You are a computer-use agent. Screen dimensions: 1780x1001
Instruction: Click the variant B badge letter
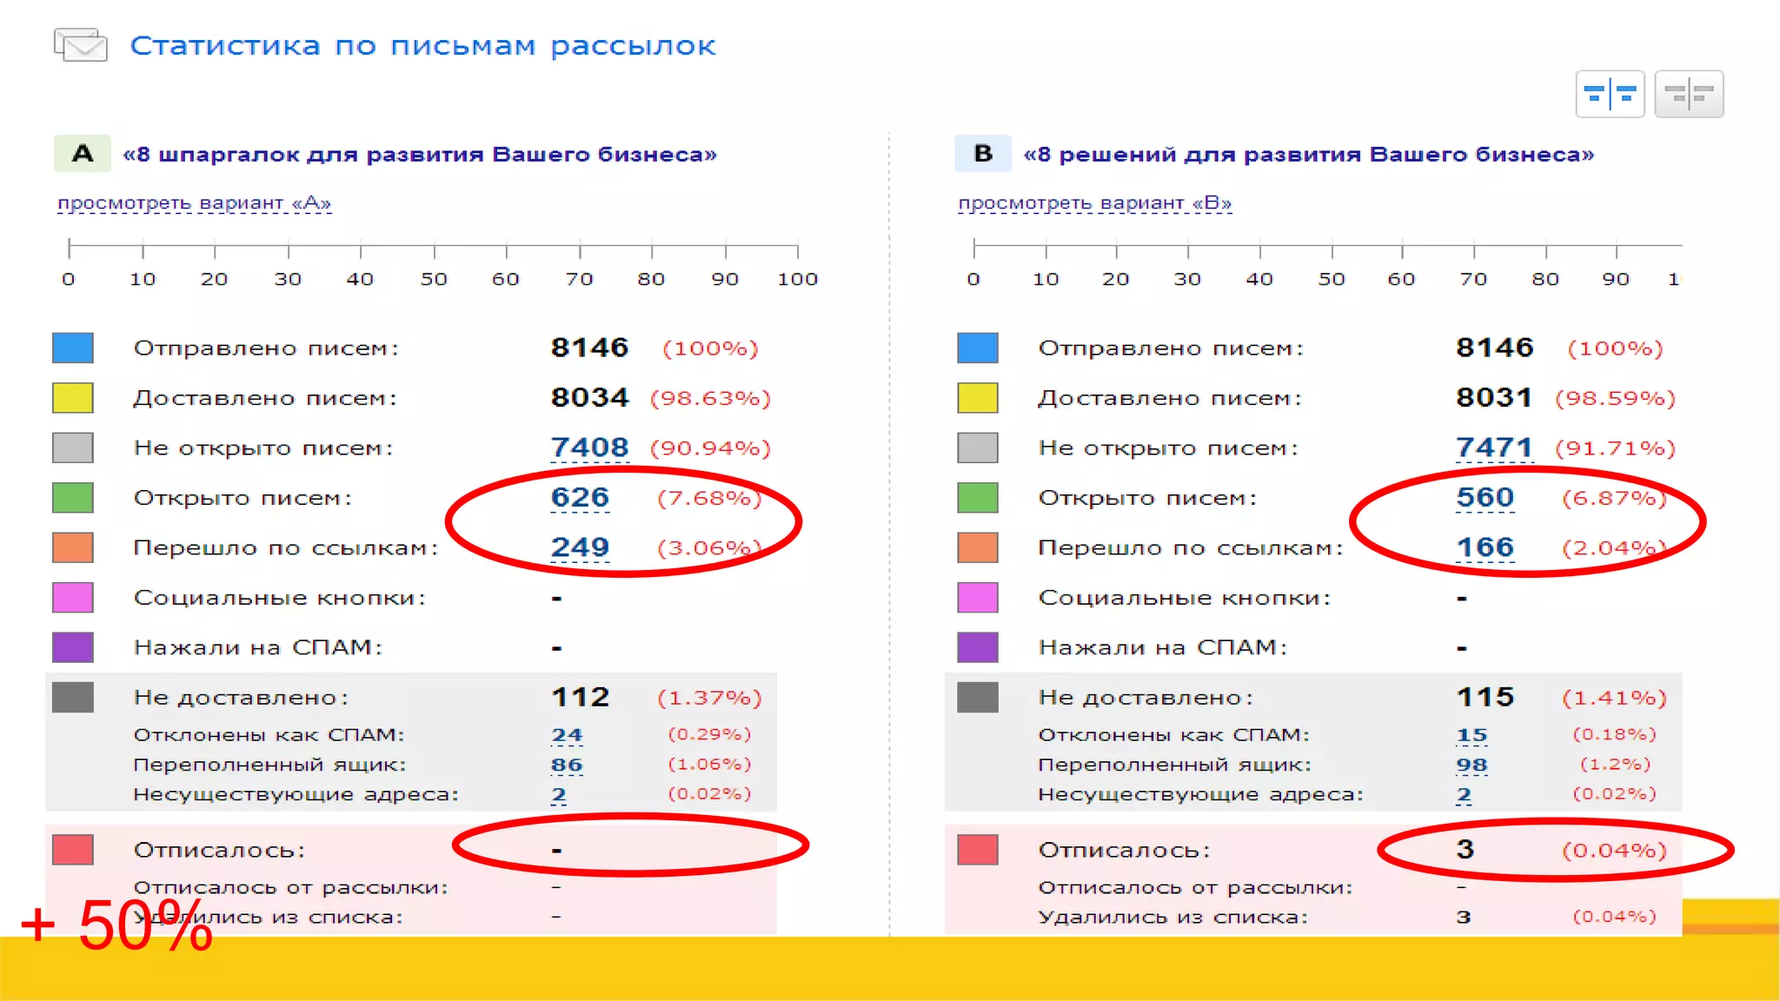pyautogui.click(x=983, y=154)
